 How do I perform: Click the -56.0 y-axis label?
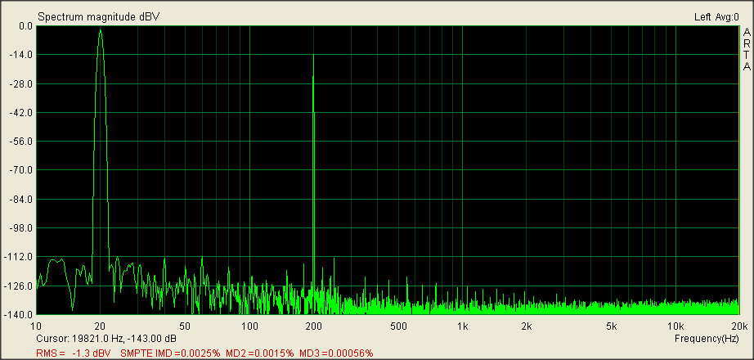click(x=22, y=142)
